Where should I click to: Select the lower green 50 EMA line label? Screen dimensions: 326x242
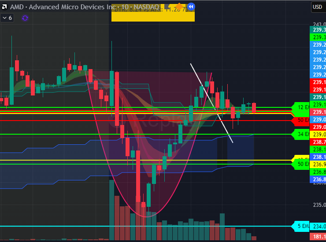(x=300, y=164)
